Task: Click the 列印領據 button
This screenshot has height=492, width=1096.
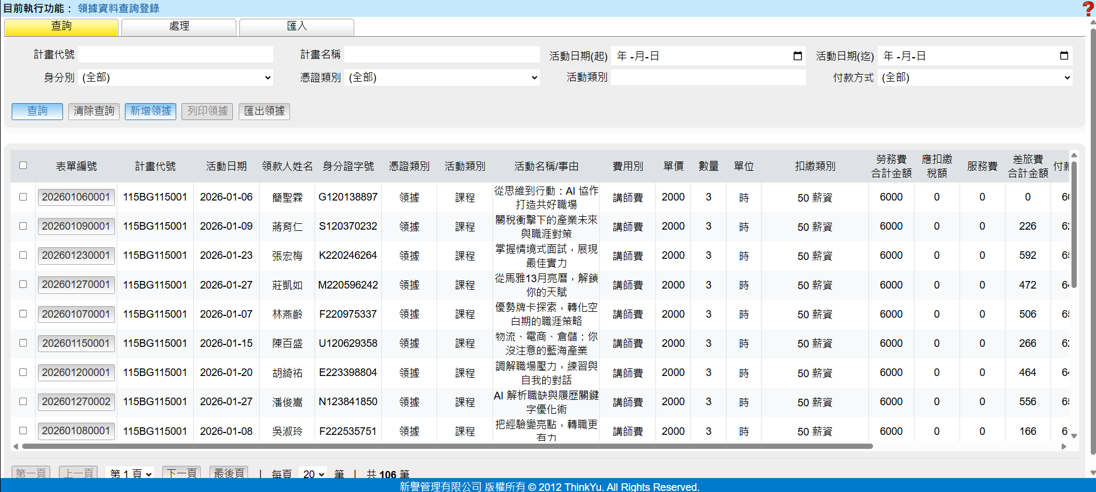Action: coord(207,111)
